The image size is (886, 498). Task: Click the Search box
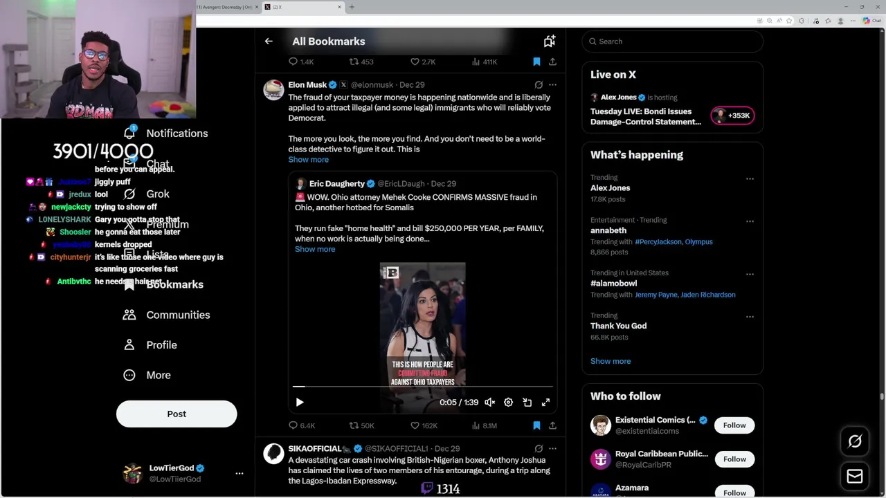pyautogui.click(x=672, y=41)
